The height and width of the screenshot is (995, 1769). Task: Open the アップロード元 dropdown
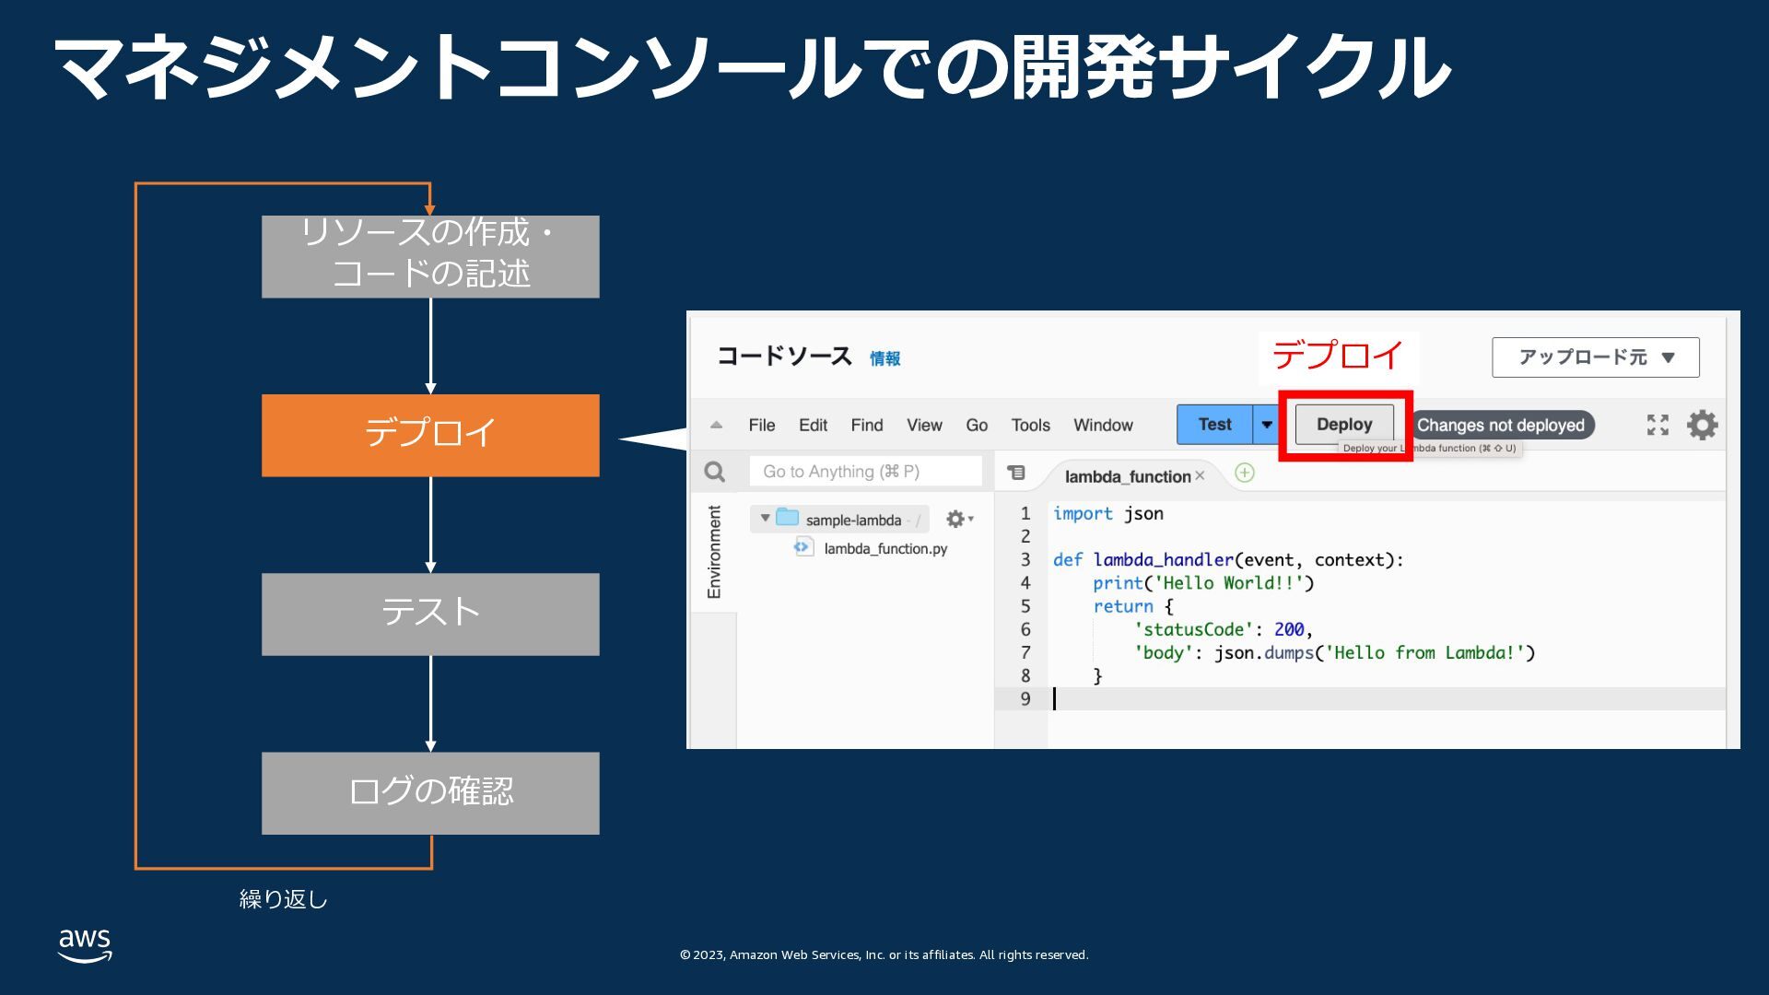(1595, 357)
